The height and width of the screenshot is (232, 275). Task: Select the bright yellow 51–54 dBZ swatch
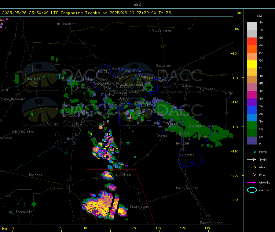tap(252, 64)
